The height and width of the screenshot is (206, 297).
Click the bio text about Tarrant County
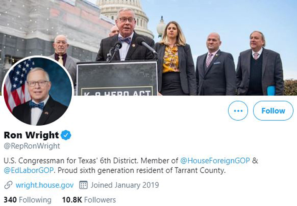click(141, 170)
